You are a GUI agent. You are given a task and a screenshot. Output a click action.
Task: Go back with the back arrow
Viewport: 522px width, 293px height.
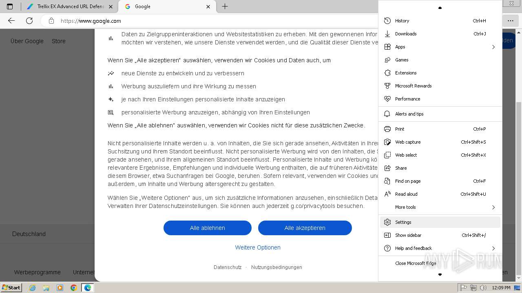pyautogui.click(x=11, y=21)
